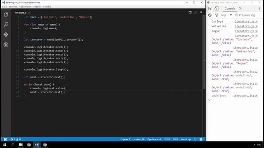Click the 'while (!next.done) {' line
This screenshot has height=148, width=264.
[x=39, y=84]
